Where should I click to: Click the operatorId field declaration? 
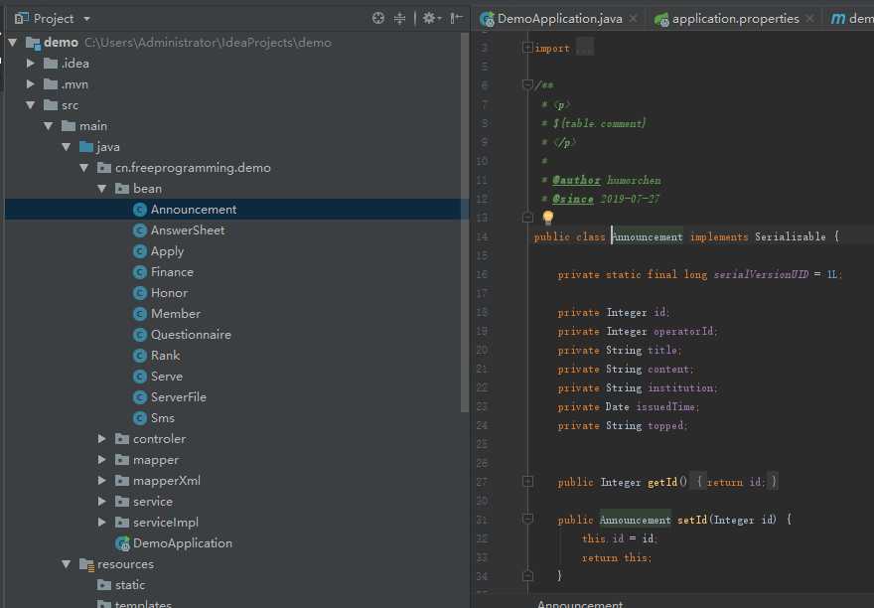click(x=683, y=332)
